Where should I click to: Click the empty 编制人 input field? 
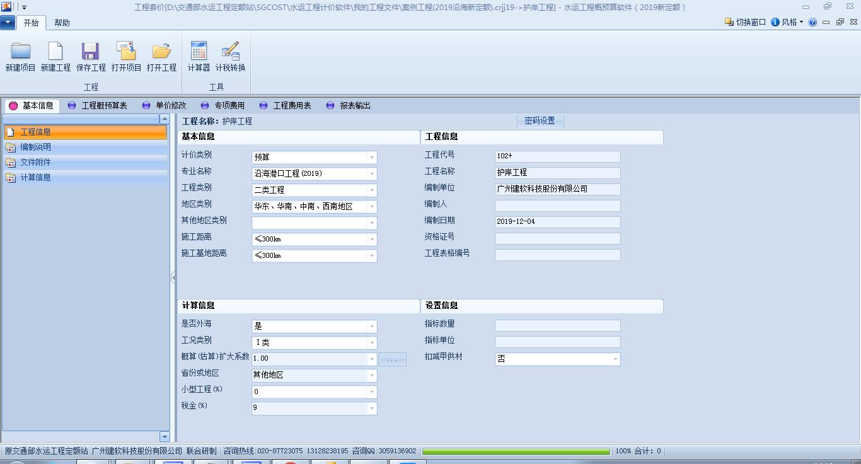[558, 205]
